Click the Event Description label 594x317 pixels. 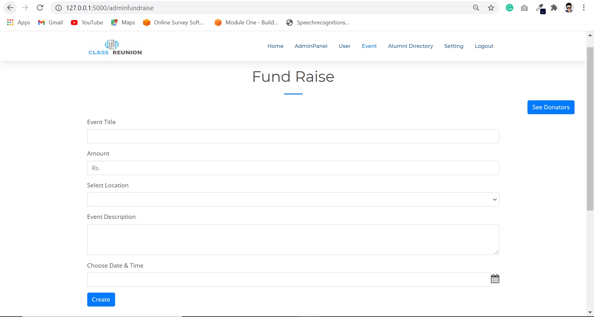point(111,217)
